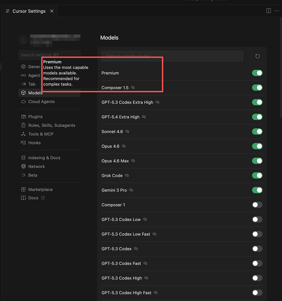The height and width of the screenshot is (301, 282).
Task: Click brain icon beside Grok Code
Action: click(127, 175)
